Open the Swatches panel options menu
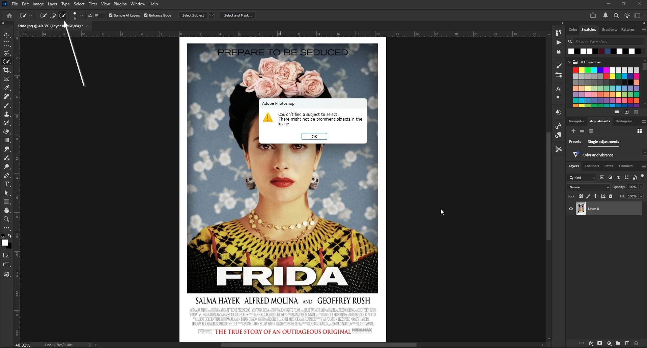 (644, 30)
